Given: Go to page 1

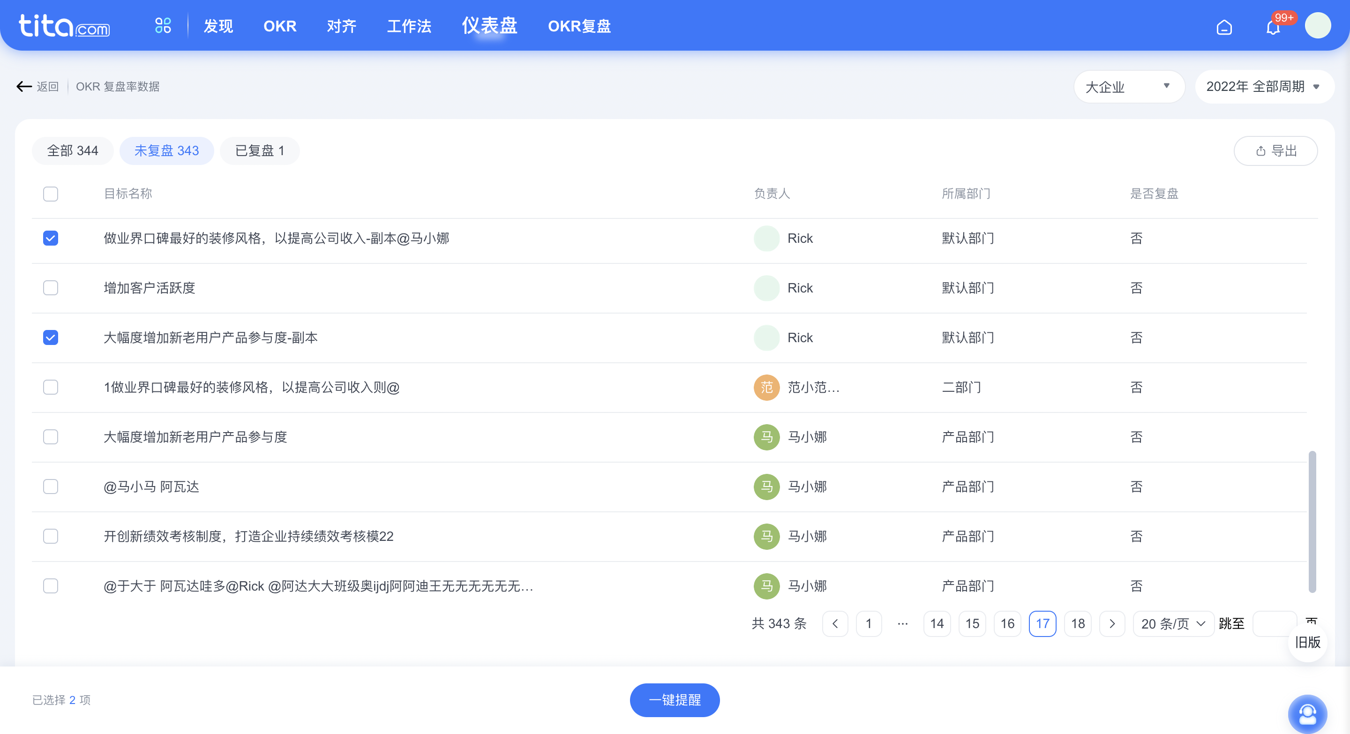Looking at the screenshot, I should click(x=869, y=623).
